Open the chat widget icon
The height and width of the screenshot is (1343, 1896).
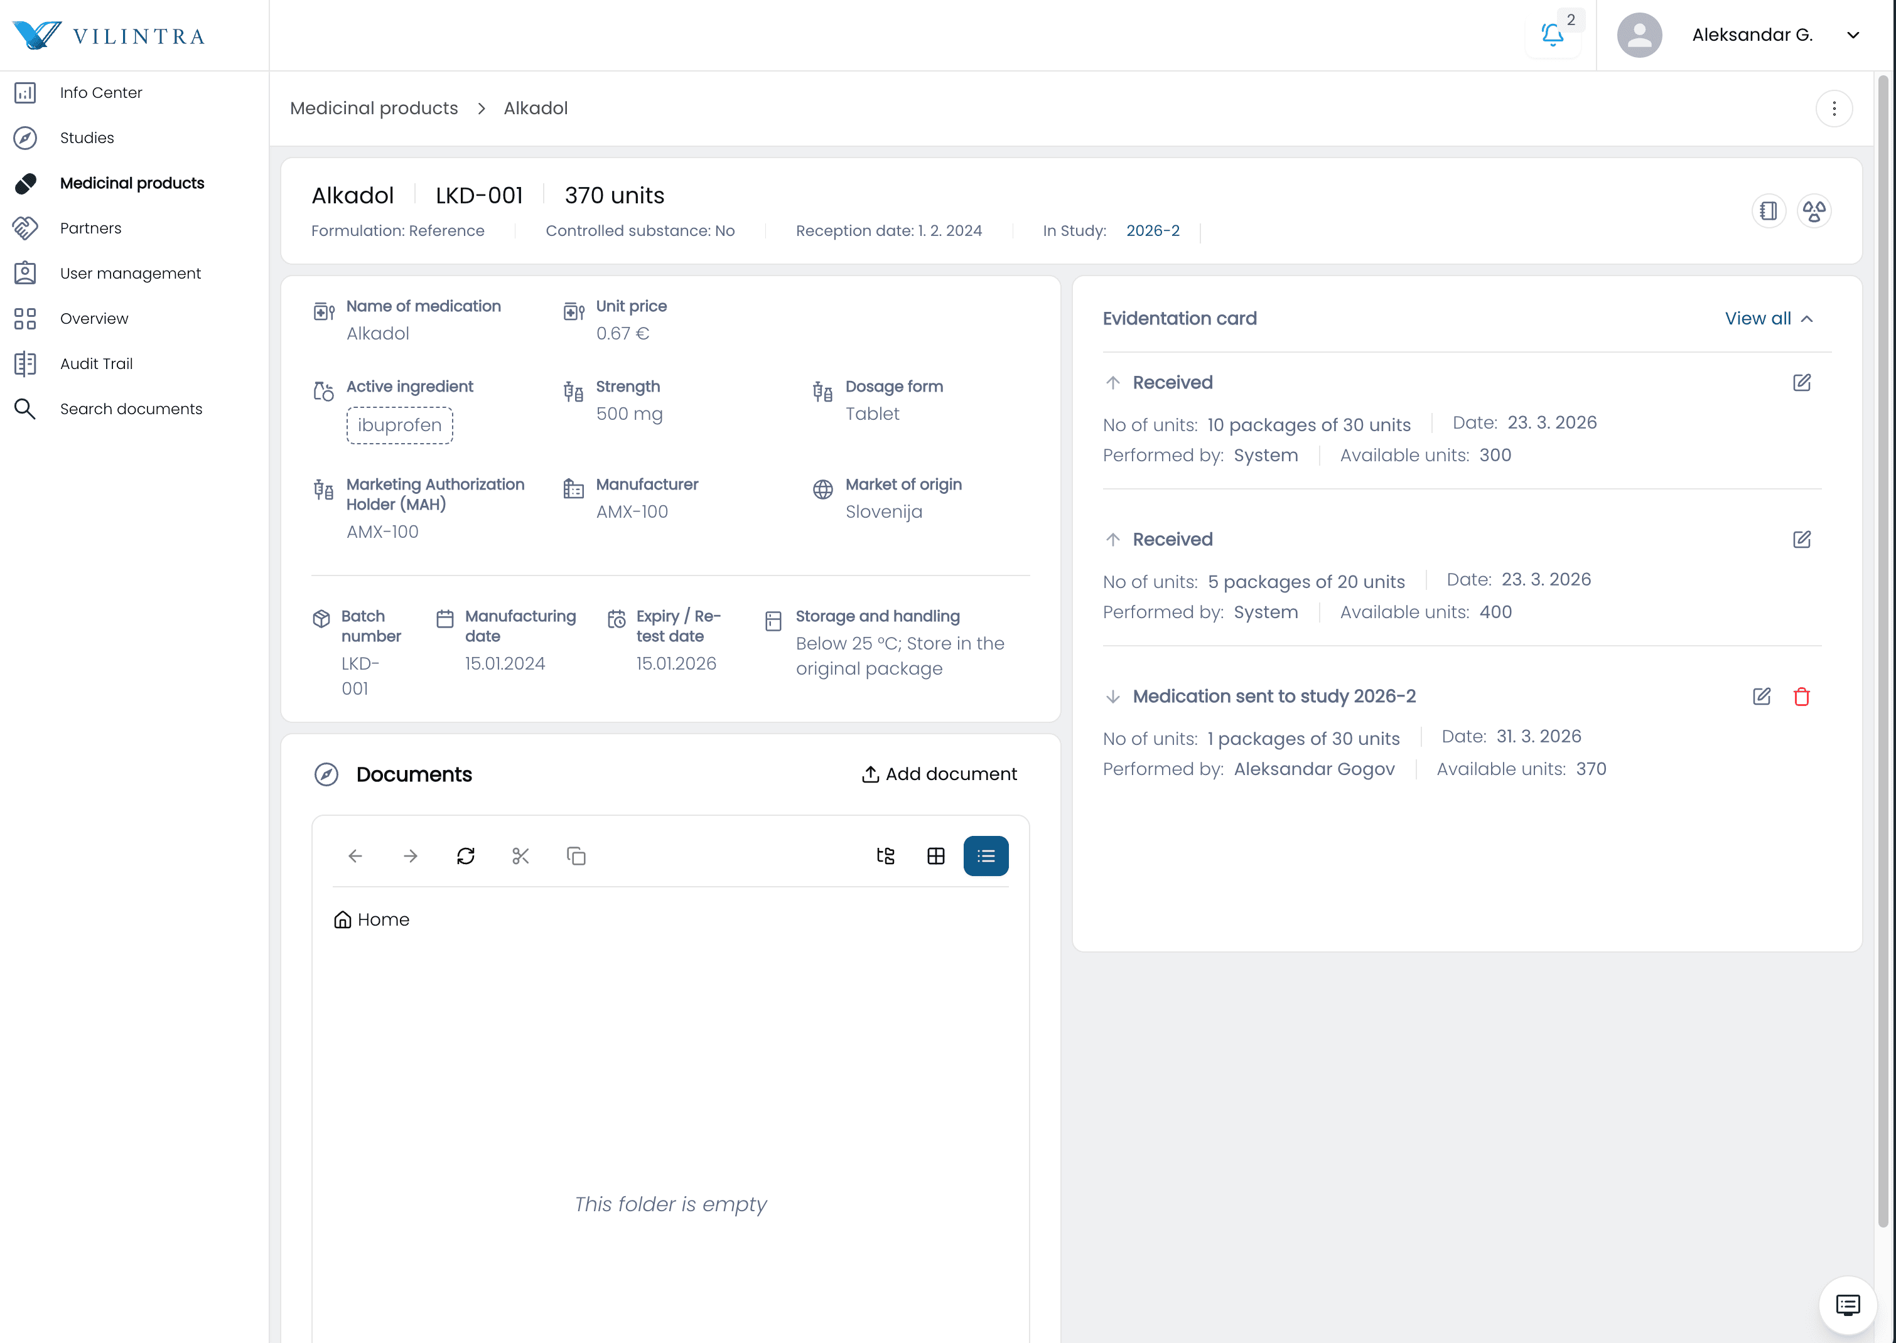(1847, 1305)
